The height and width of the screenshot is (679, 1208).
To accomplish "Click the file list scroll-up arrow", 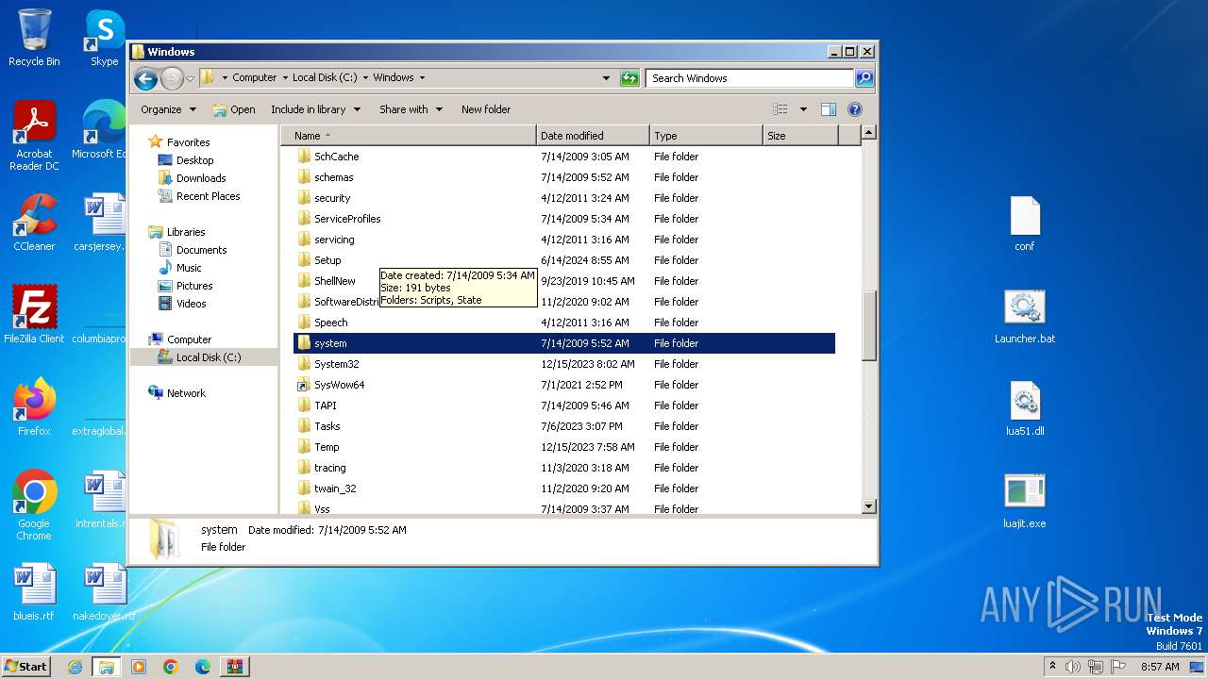I will point(869,133).
